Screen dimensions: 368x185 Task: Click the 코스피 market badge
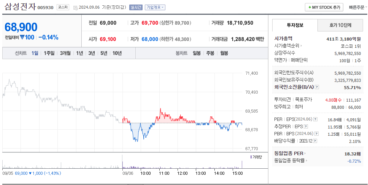pos(63,7)
